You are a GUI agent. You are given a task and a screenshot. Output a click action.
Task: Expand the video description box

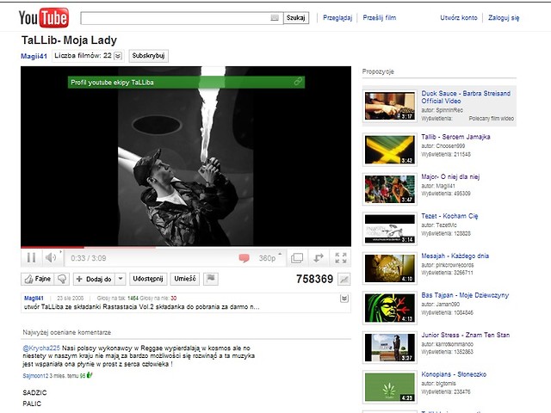click(344, 299)
